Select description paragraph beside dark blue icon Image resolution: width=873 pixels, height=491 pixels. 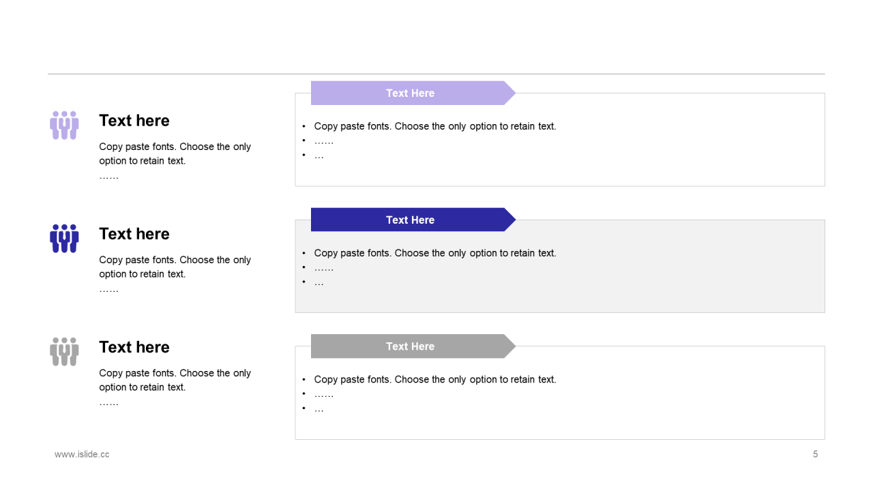pyautogui.click(x=175, y=274)
